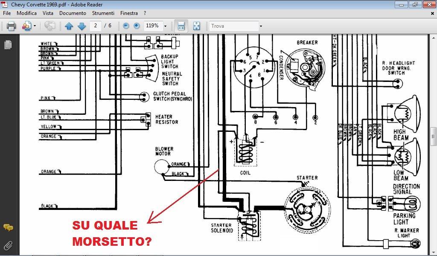
Task: Open the Vista menu
Action: (48, 13)
